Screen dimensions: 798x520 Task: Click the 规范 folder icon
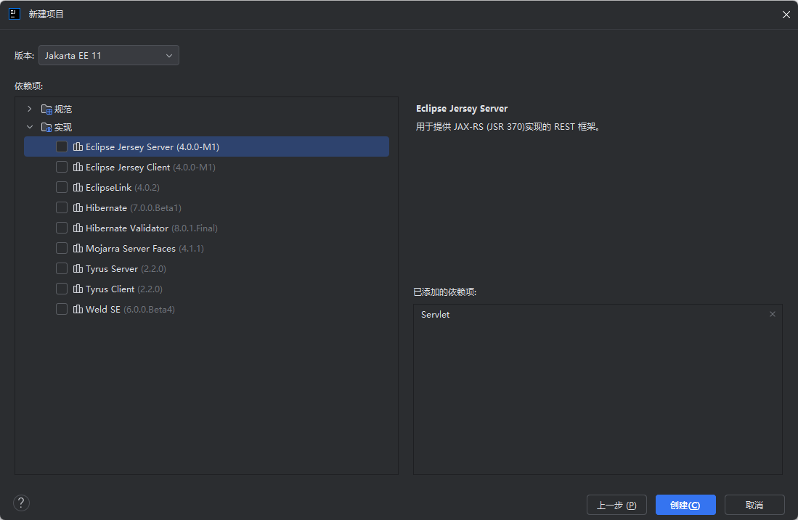click(46, 110)
